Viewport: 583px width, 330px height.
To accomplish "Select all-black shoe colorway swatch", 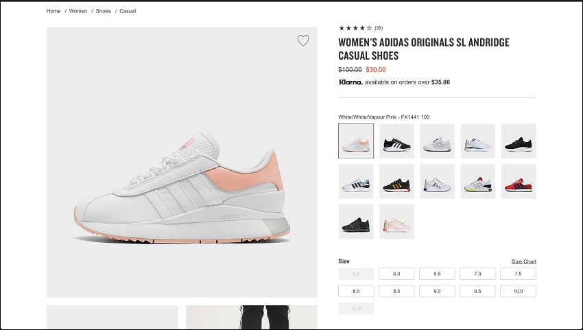I will point(356,222).
